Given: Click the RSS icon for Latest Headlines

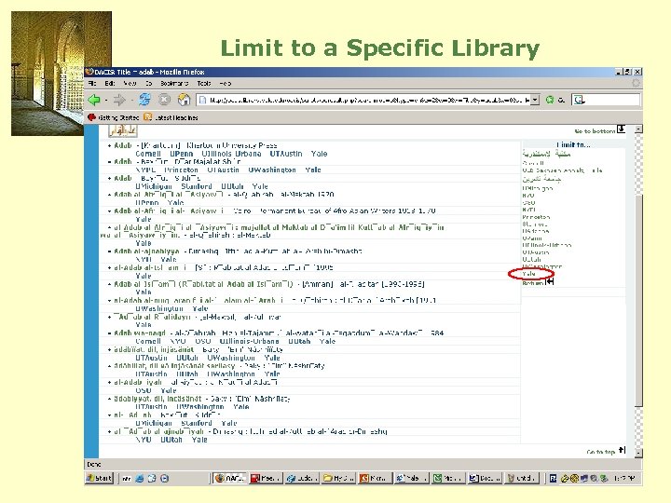Looking at the screenshot, I should [x=147, y=117].
